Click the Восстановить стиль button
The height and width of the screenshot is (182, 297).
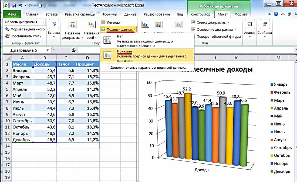click(x=23, y=36)
